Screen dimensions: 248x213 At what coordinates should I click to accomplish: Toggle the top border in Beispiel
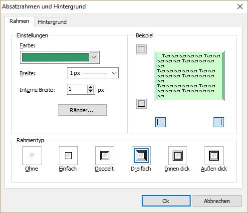[x=141, y=49]
